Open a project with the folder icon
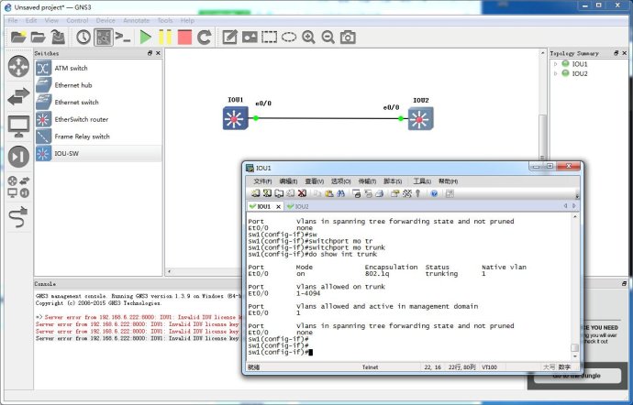 click(39, 38)
